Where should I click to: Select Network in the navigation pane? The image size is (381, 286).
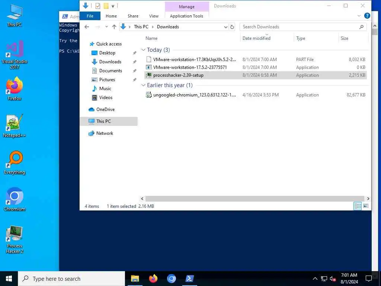click(105, 133)
